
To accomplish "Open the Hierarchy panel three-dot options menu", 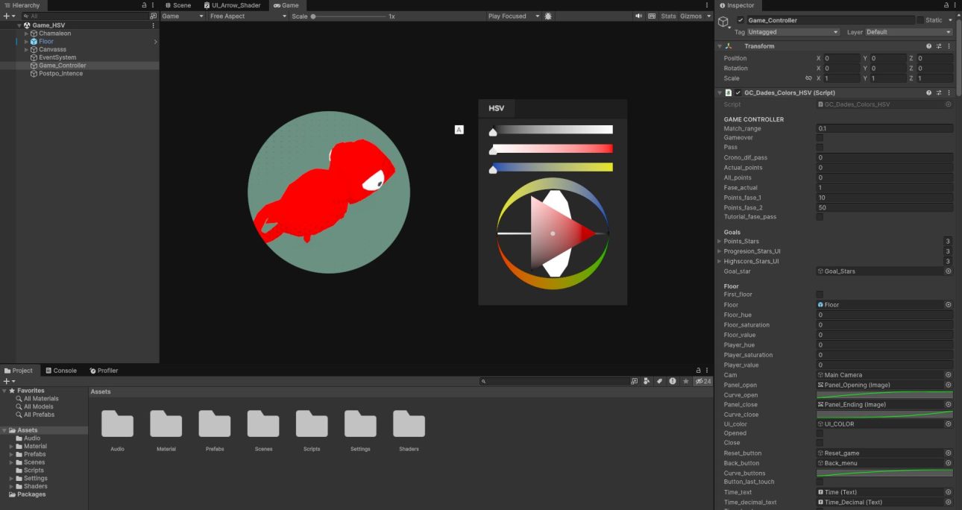I will pyautogui.click(x=153, y=5).
